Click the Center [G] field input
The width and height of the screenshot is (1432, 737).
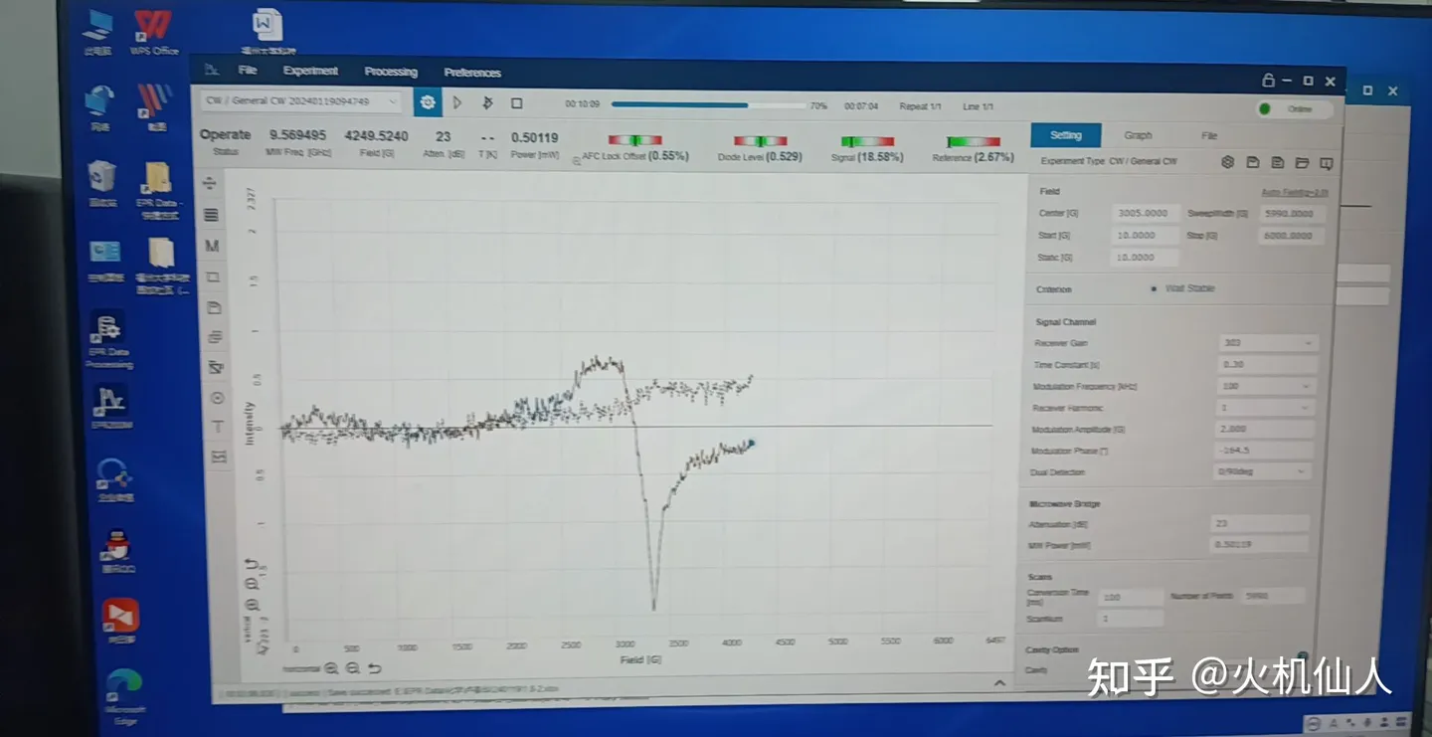(1146, 214)
